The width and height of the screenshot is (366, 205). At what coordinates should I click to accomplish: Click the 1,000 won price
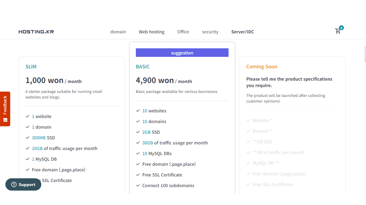click(x=44, y=80)
